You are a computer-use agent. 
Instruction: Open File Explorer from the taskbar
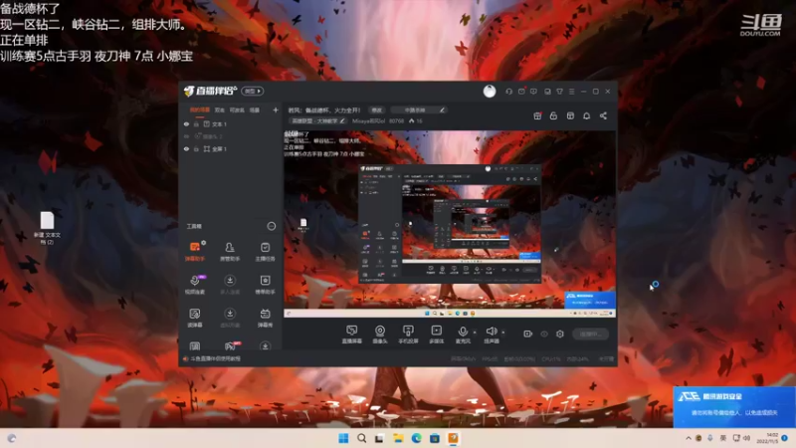point(398,438)
